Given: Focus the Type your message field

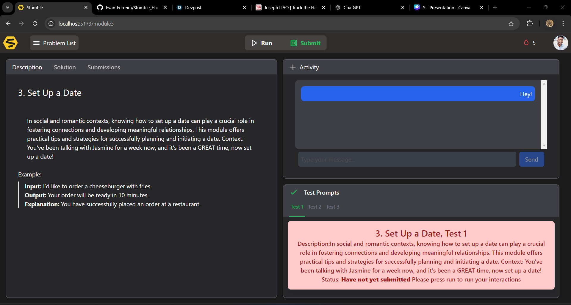Looking at the screenshot, I should point(407,159).
